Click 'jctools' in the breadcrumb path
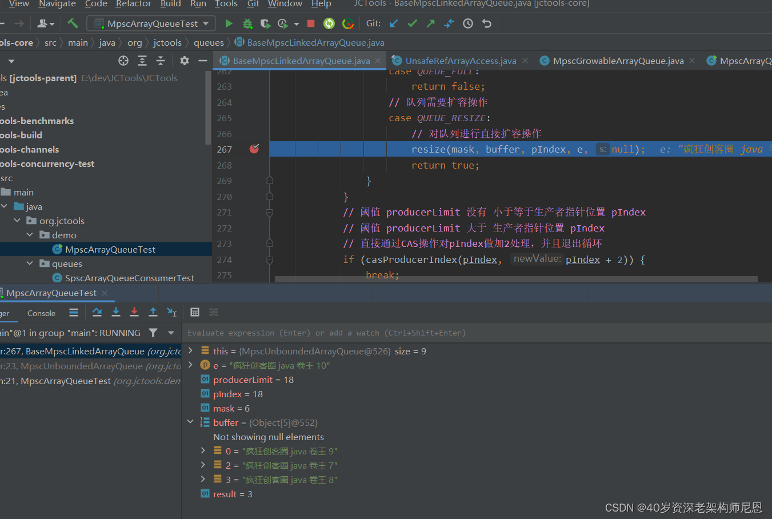Viewport: 772px width, 519px height. click(167, 42)
